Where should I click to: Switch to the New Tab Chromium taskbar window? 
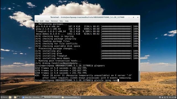click(31, 97)
